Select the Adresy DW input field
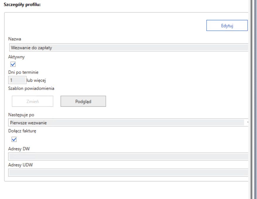This screenshot has height=199, width=257. point(128,157)
